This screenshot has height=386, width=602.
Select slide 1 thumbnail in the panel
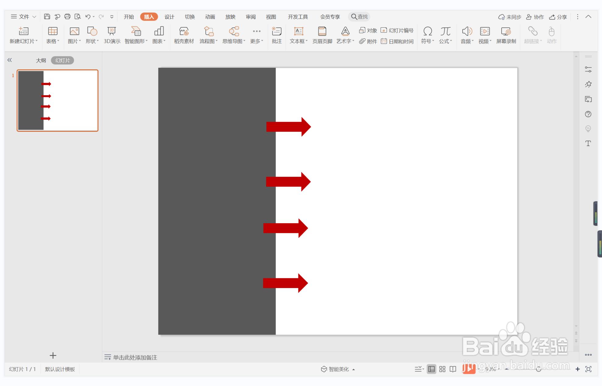click(x=57, y=100)
